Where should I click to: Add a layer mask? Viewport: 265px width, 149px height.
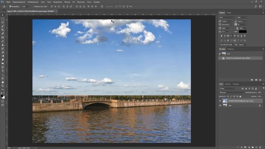(245, 147)
